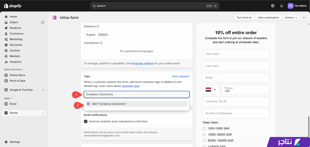Open the language settings link
The height and width of the screenshot is (147, 310).
tap(143, 64)
